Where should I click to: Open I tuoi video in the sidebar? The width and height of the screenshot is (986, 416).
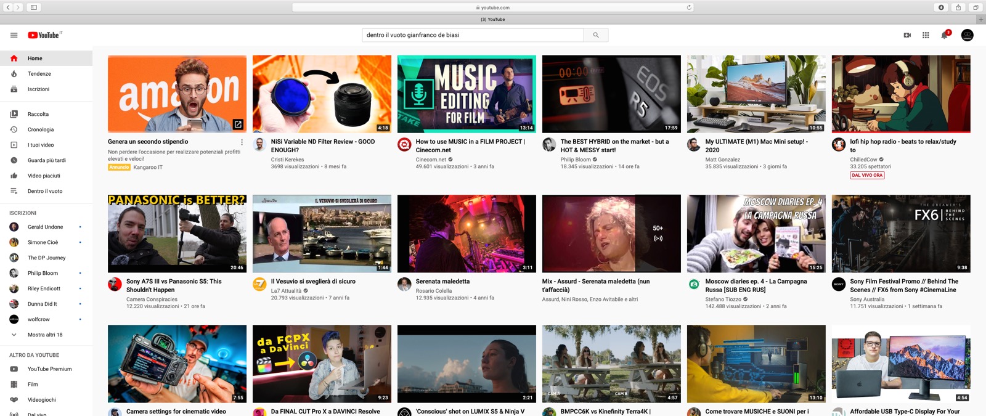[x=46, y=145]
